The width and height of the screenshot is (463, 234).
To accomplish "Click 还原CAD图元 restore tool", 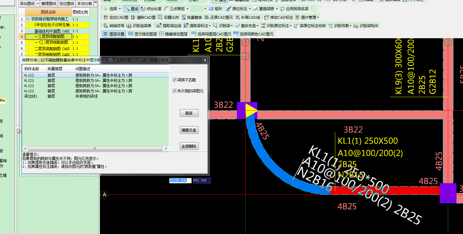I will [x=219, y=18].
